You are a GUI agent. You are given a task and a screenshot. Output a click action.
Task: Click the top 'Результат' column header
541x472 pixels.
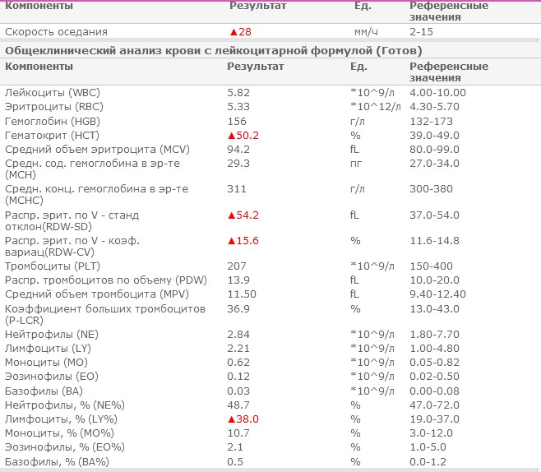257,6
